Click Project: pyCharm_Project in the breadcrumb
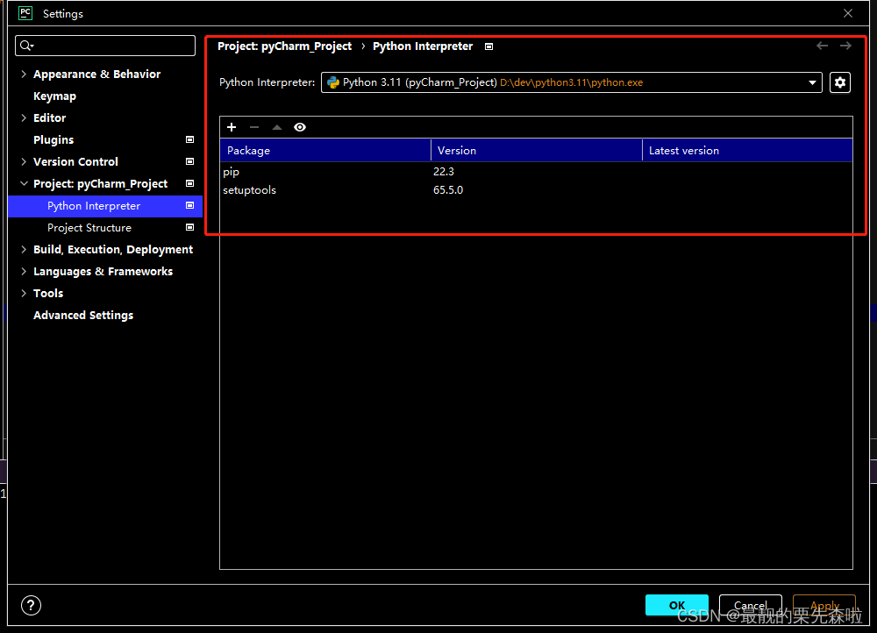877x633 pixels. 285,46
